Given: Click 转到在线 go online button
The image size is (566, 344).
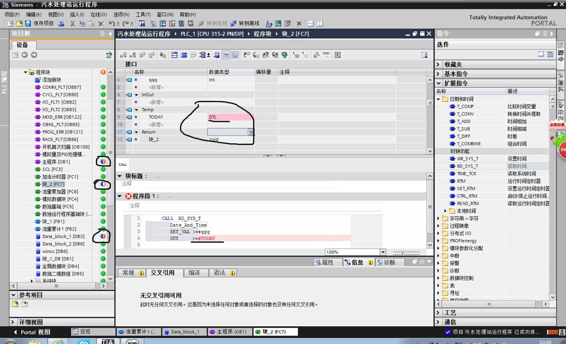Looking at the screenshot, I should [213, 23].
